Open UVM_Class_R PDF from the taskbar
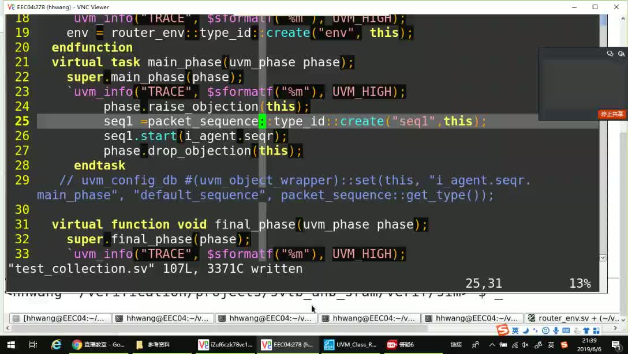Screen dimensions: 628x354 (350, 344)
